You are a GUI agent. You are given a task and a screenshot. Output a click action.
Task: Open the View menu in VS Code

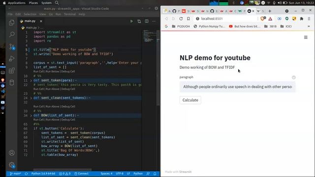[42, 14]
